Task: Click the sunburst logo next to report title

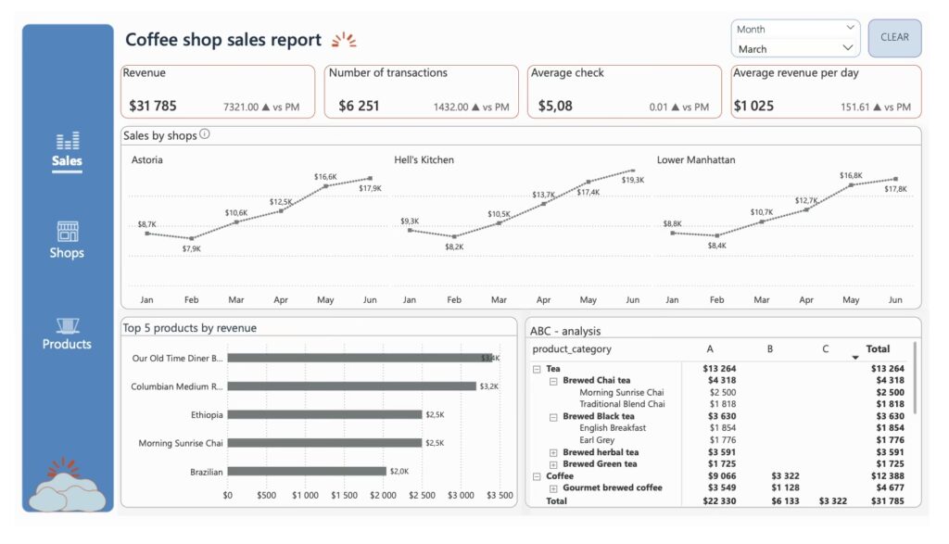Action: pyautogui.click(x=344, y=40)
